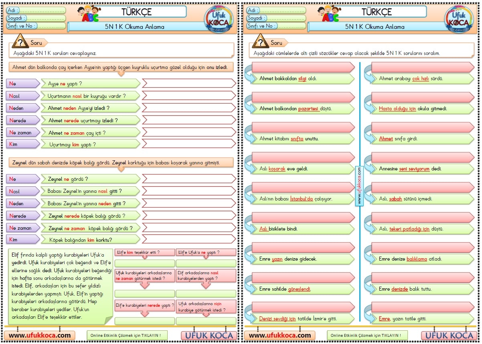Click the pink question box above 'Ahmet bakkaldan silgi aldı.'
Screen dimensions: 482x344
point(303,67)
